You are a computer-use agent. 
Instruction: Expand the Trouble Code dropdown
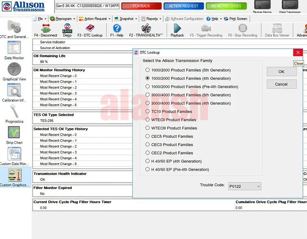pos(258,186)
